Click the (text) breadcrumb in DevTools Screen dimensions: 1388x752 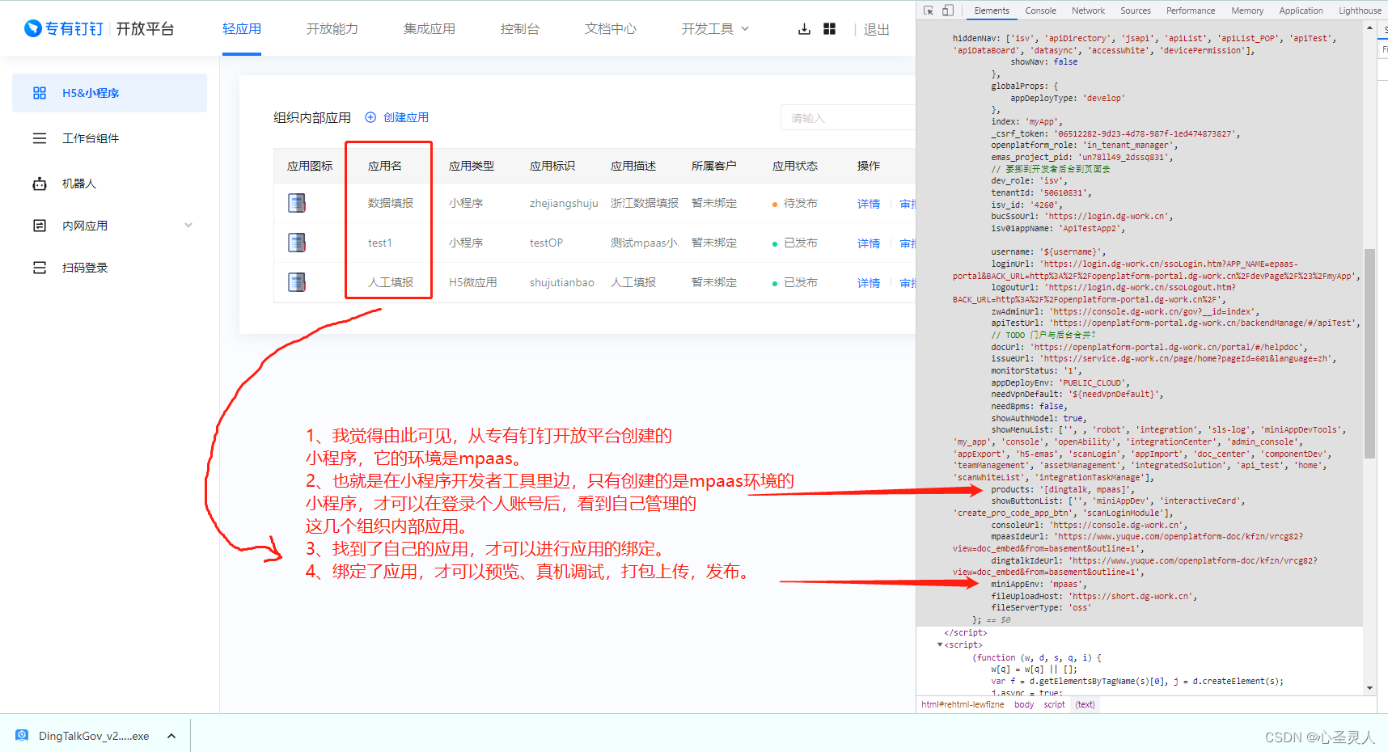pyautogui.click(x=1085, y=704)
